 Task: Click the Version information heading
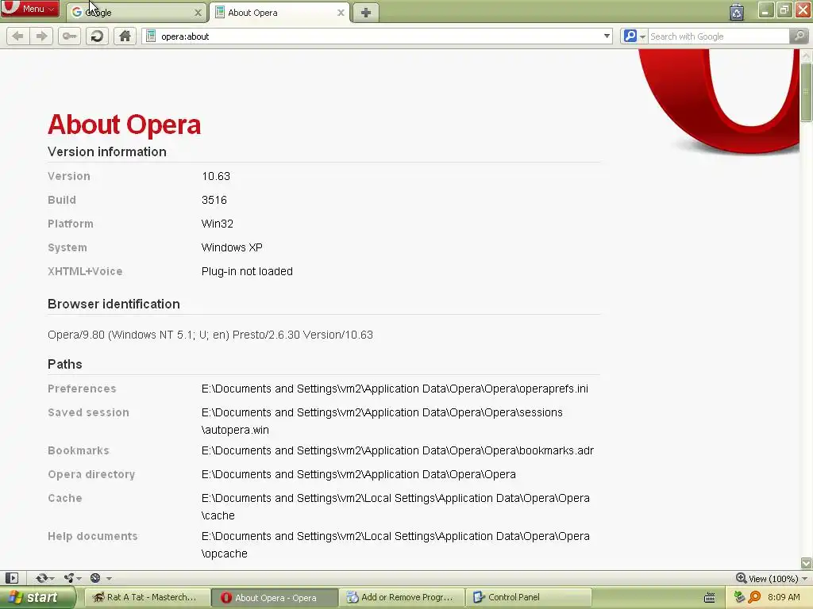(x=107, y=151)
